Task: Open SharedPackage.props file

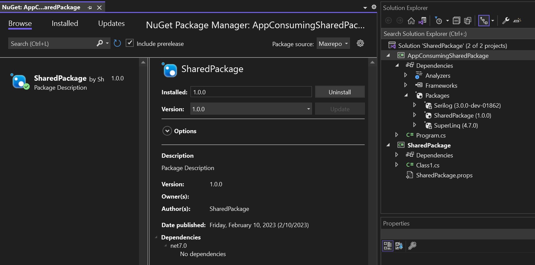Action: (x=444, y=175)
